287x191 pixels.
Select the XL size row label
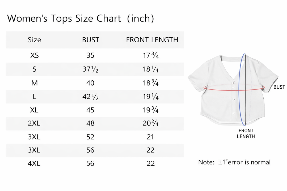click(34, 110)
